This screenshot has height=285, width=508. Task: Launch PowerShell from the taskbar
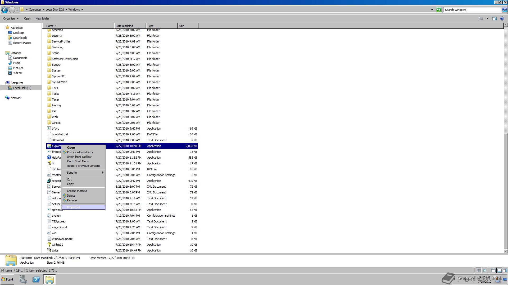point(36,279)
